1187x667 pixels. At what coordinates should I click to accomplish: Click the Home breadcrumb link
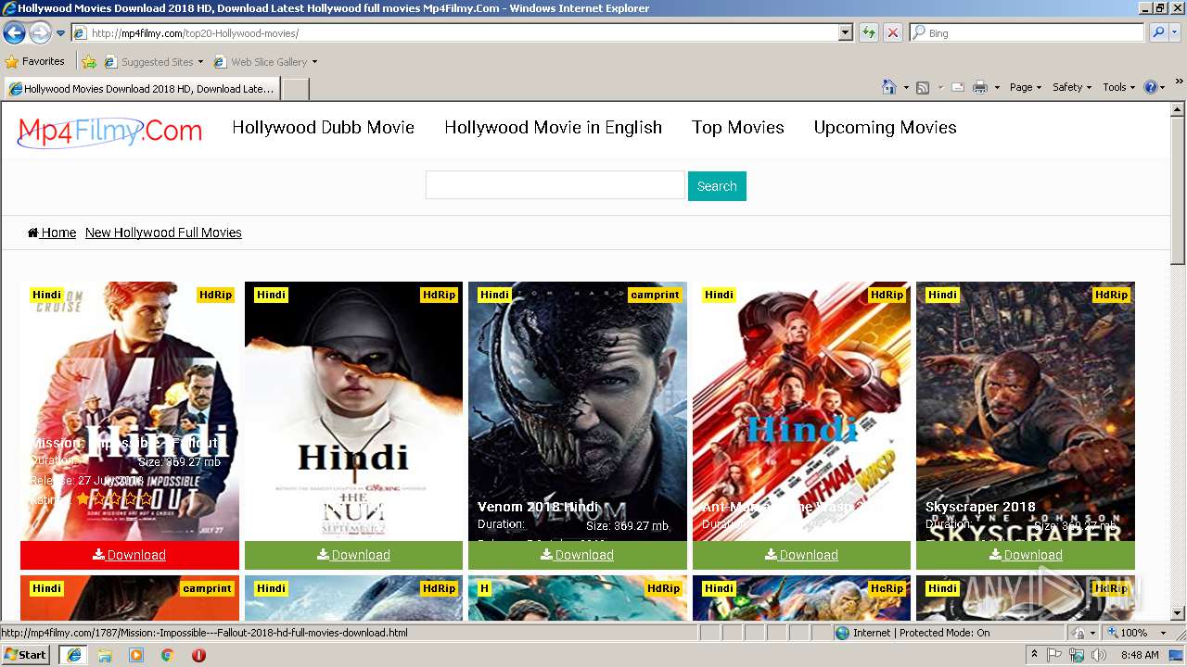(x=52, y=233)
